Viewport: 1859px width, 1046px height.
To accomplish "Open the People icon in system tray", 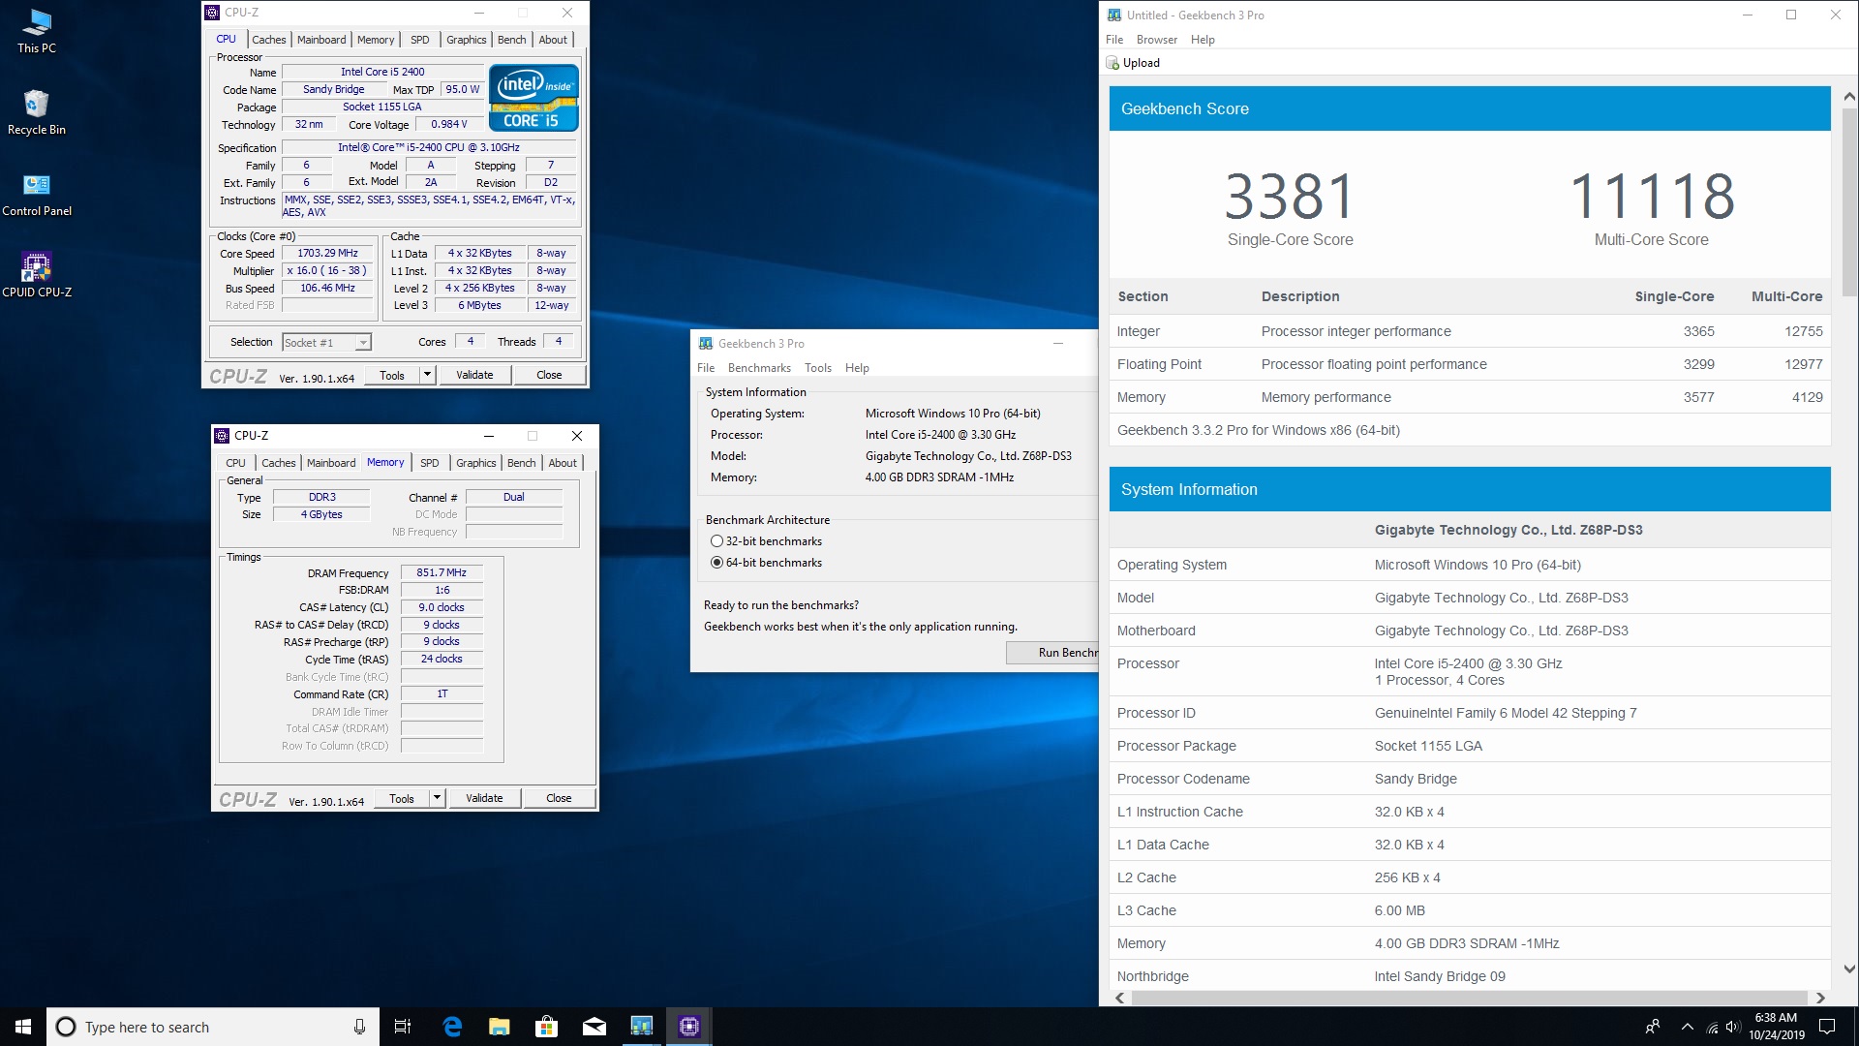I will (1653, 1027).
